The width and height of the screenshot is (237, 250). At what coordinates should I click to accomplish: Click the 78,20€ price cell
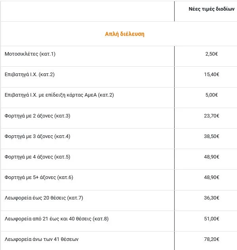pyautogui.click(x=211, y=239)
